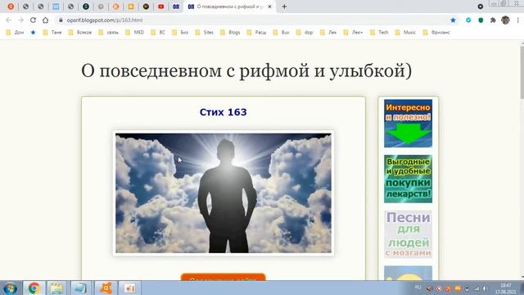This screenshot has height=295, width=524.
Task: Open Chrome from the taskbar
Action: click(x=34, y=288)
